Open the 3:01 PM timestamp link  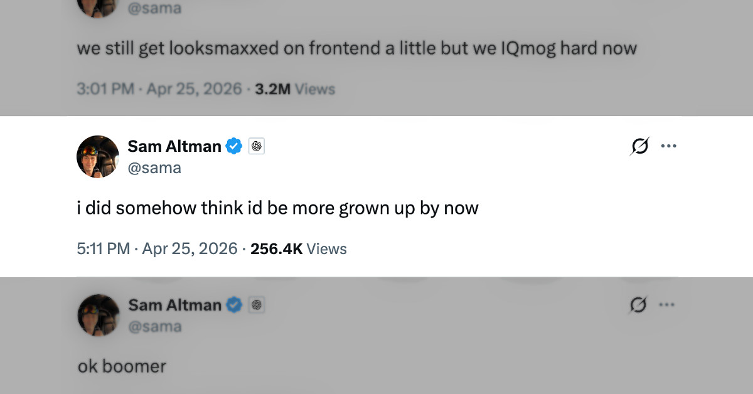pyautogui.click(x=159, y=89)
